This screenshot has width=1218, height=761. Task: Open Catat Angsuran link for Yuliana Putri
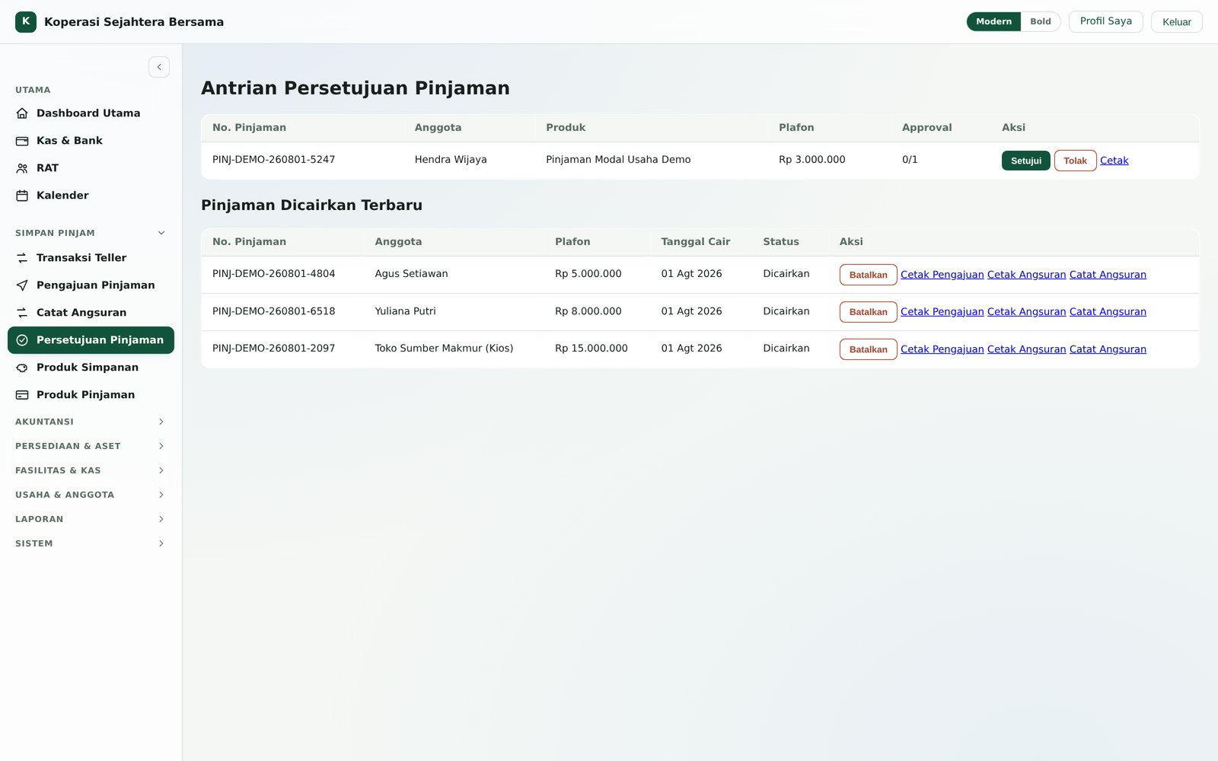1108,312
